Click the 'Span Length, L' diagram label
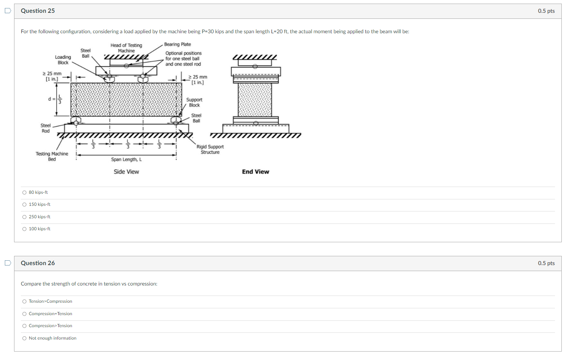567x356 pixels. (x=126, y=159)
